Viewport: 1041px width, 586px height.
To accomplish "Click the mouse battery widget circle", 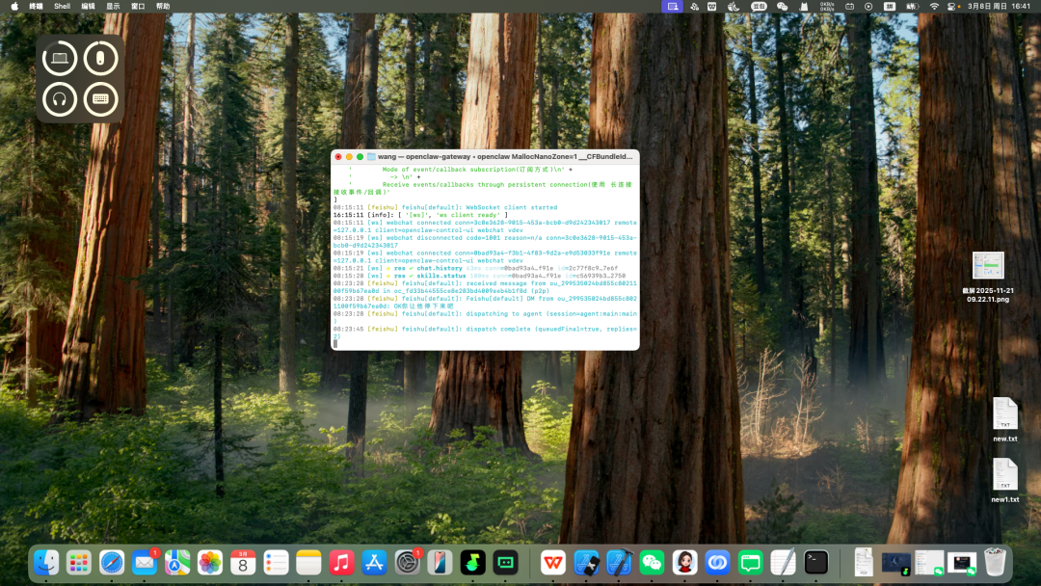I will (100, 59).
